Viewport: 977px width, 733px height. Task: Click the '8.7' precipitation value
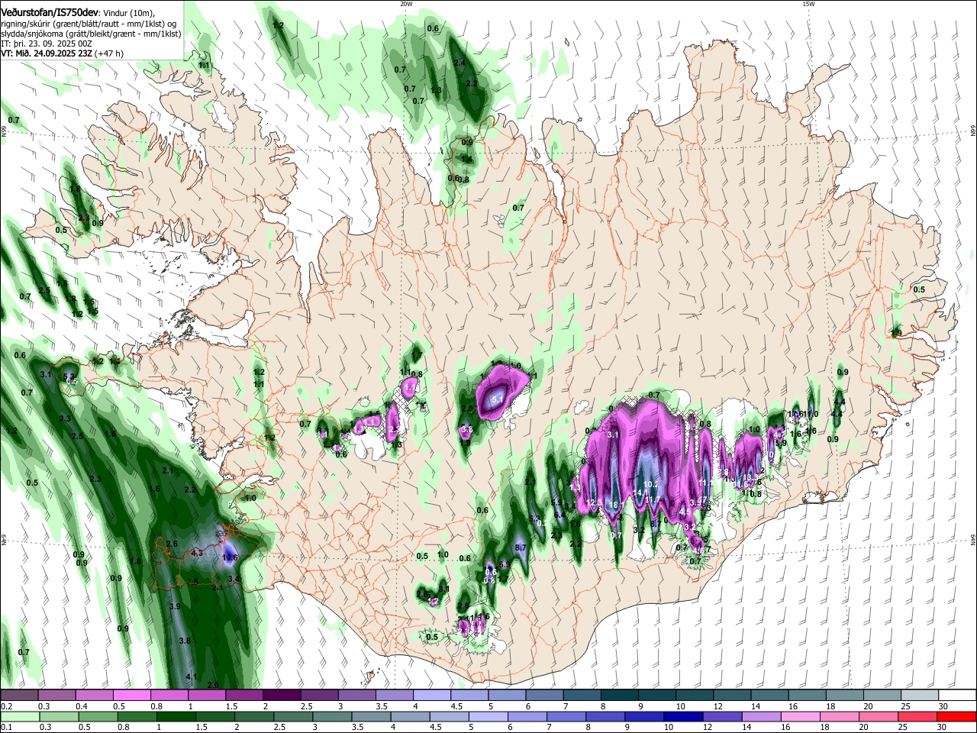pyautogui.click(x=521, y=548)
